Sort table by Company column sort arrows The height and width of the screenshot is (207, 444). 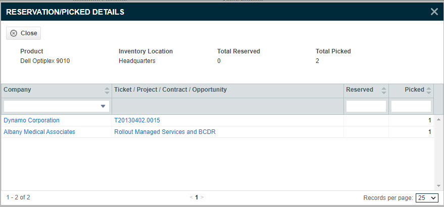107,90
